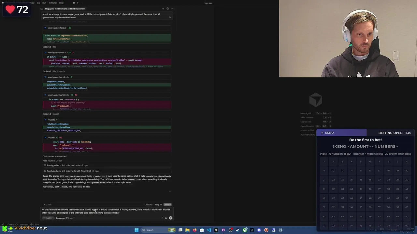417x234 pixels.
Task: Open Steam from the taskbar
Action: coord(237,230)
